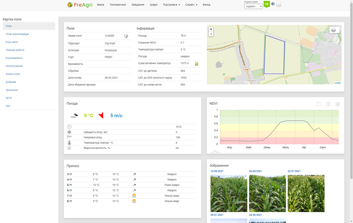Click the edit icon next to field name 1UA095
The height and width of the screenshot is (223, 353).
tap(126, 36)
